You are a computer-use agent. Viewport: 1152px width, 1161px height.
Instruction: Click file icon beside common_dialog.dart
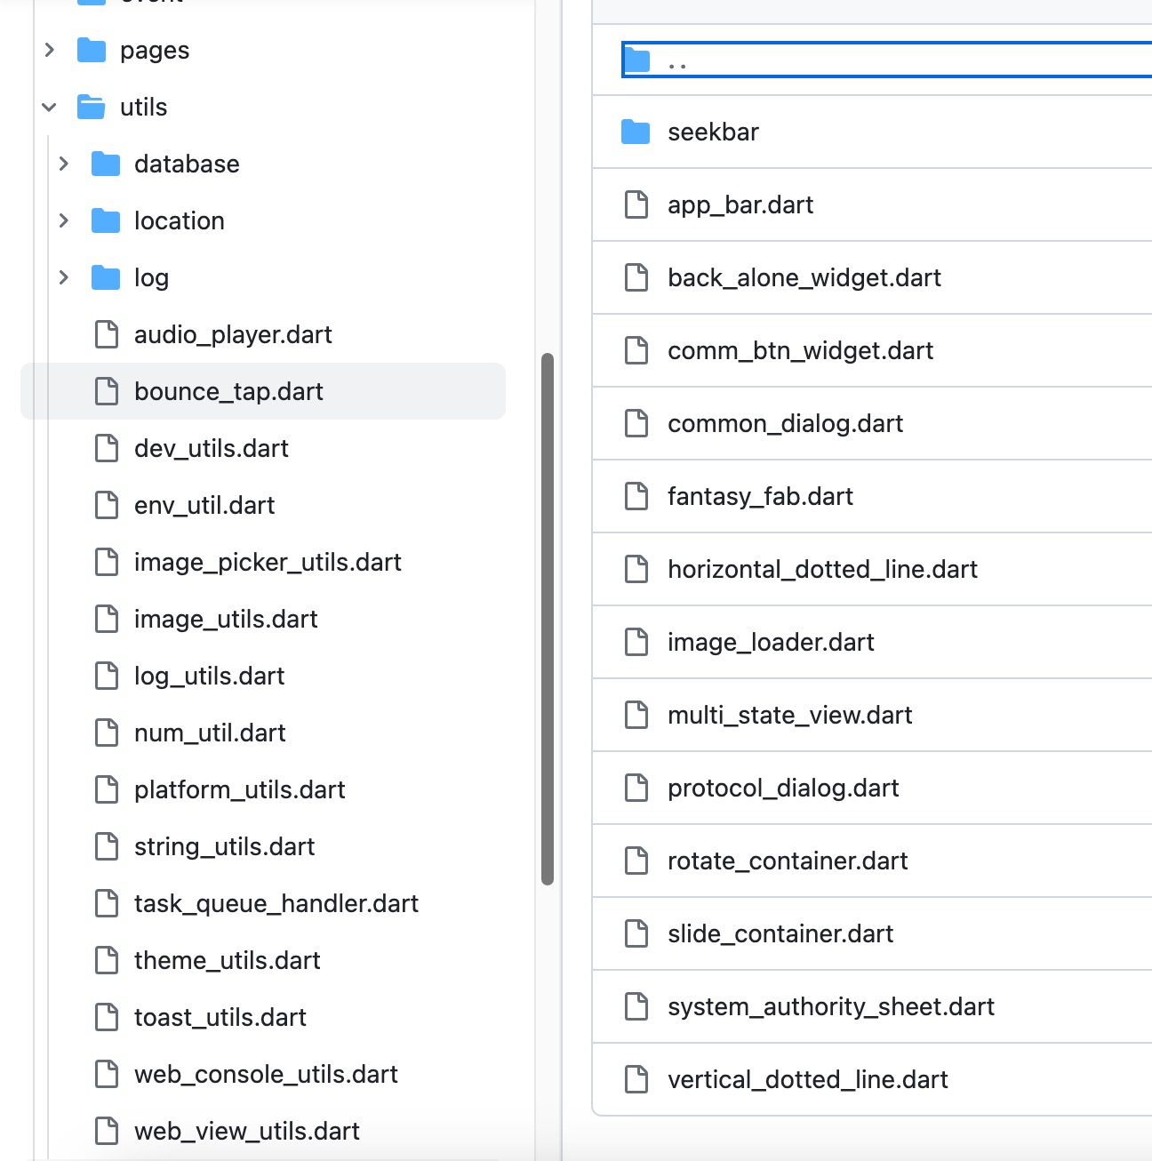click(x=636, y=424)
